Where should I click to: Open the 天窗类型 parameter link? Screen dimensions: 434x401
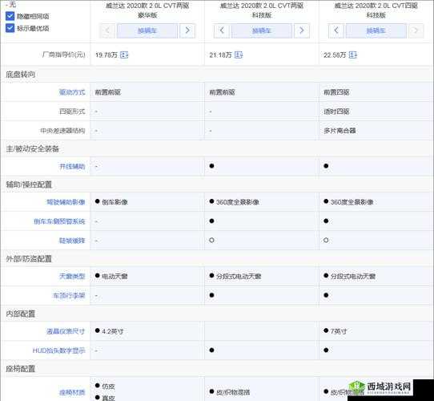[x=72, y=276]
